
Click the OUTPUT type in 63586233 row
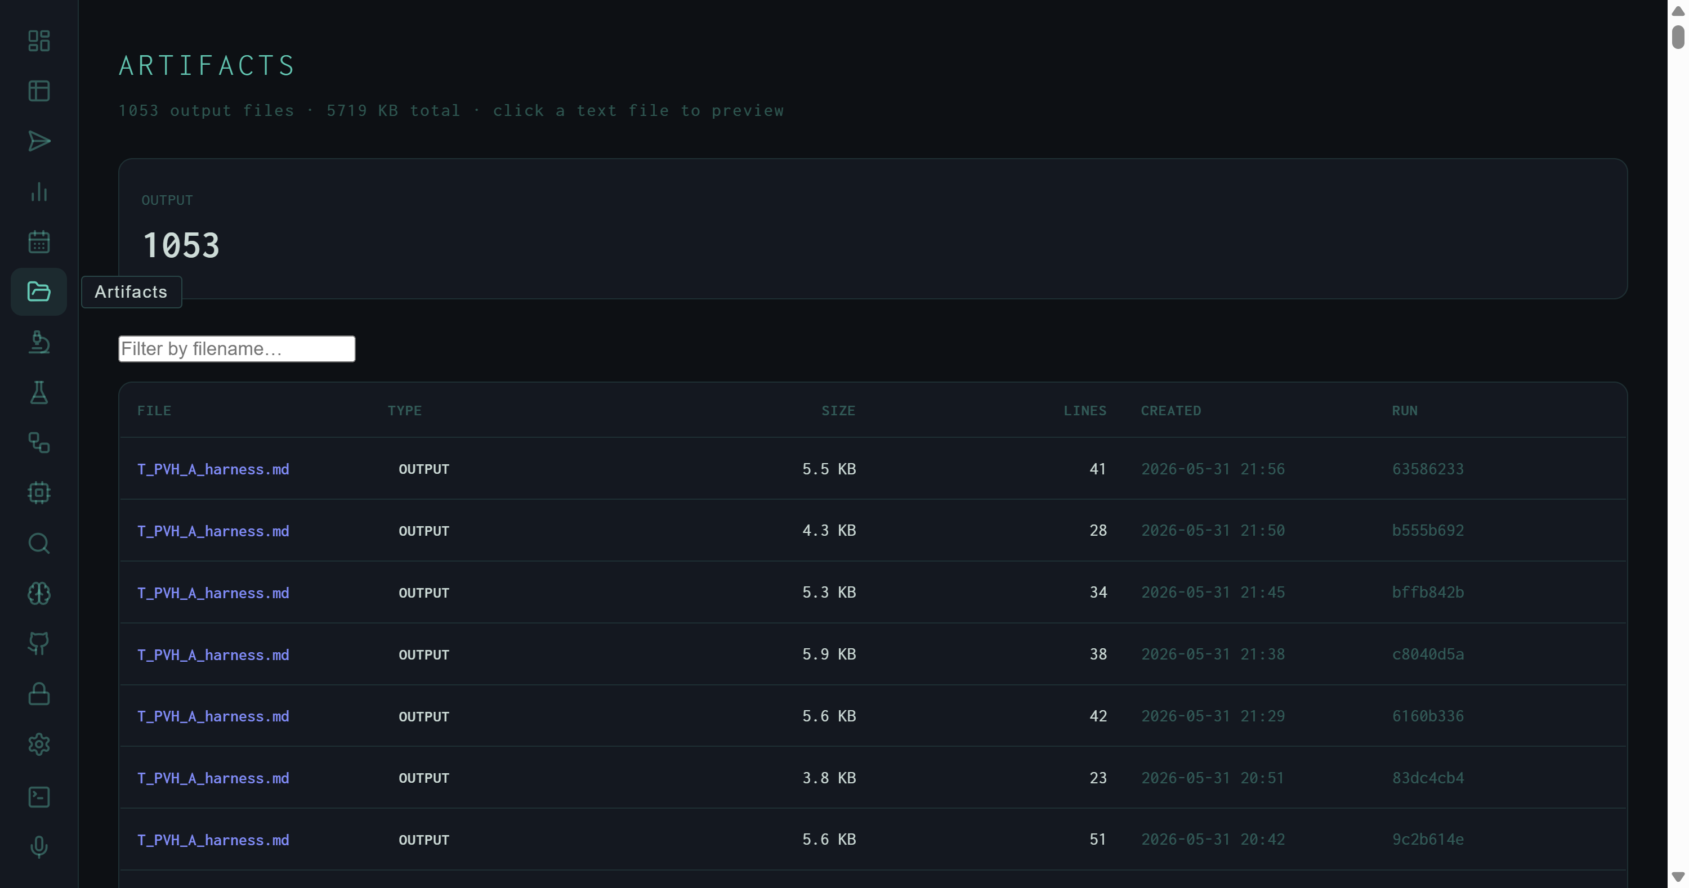(423, 469)
